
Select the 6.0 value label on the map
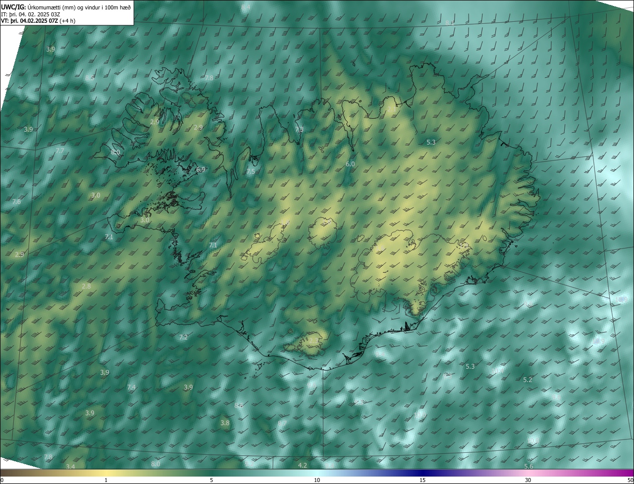point(350,164)
